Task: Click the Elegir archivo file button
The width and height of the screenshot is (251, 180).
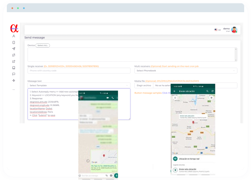Action: (x=144, y=86)
